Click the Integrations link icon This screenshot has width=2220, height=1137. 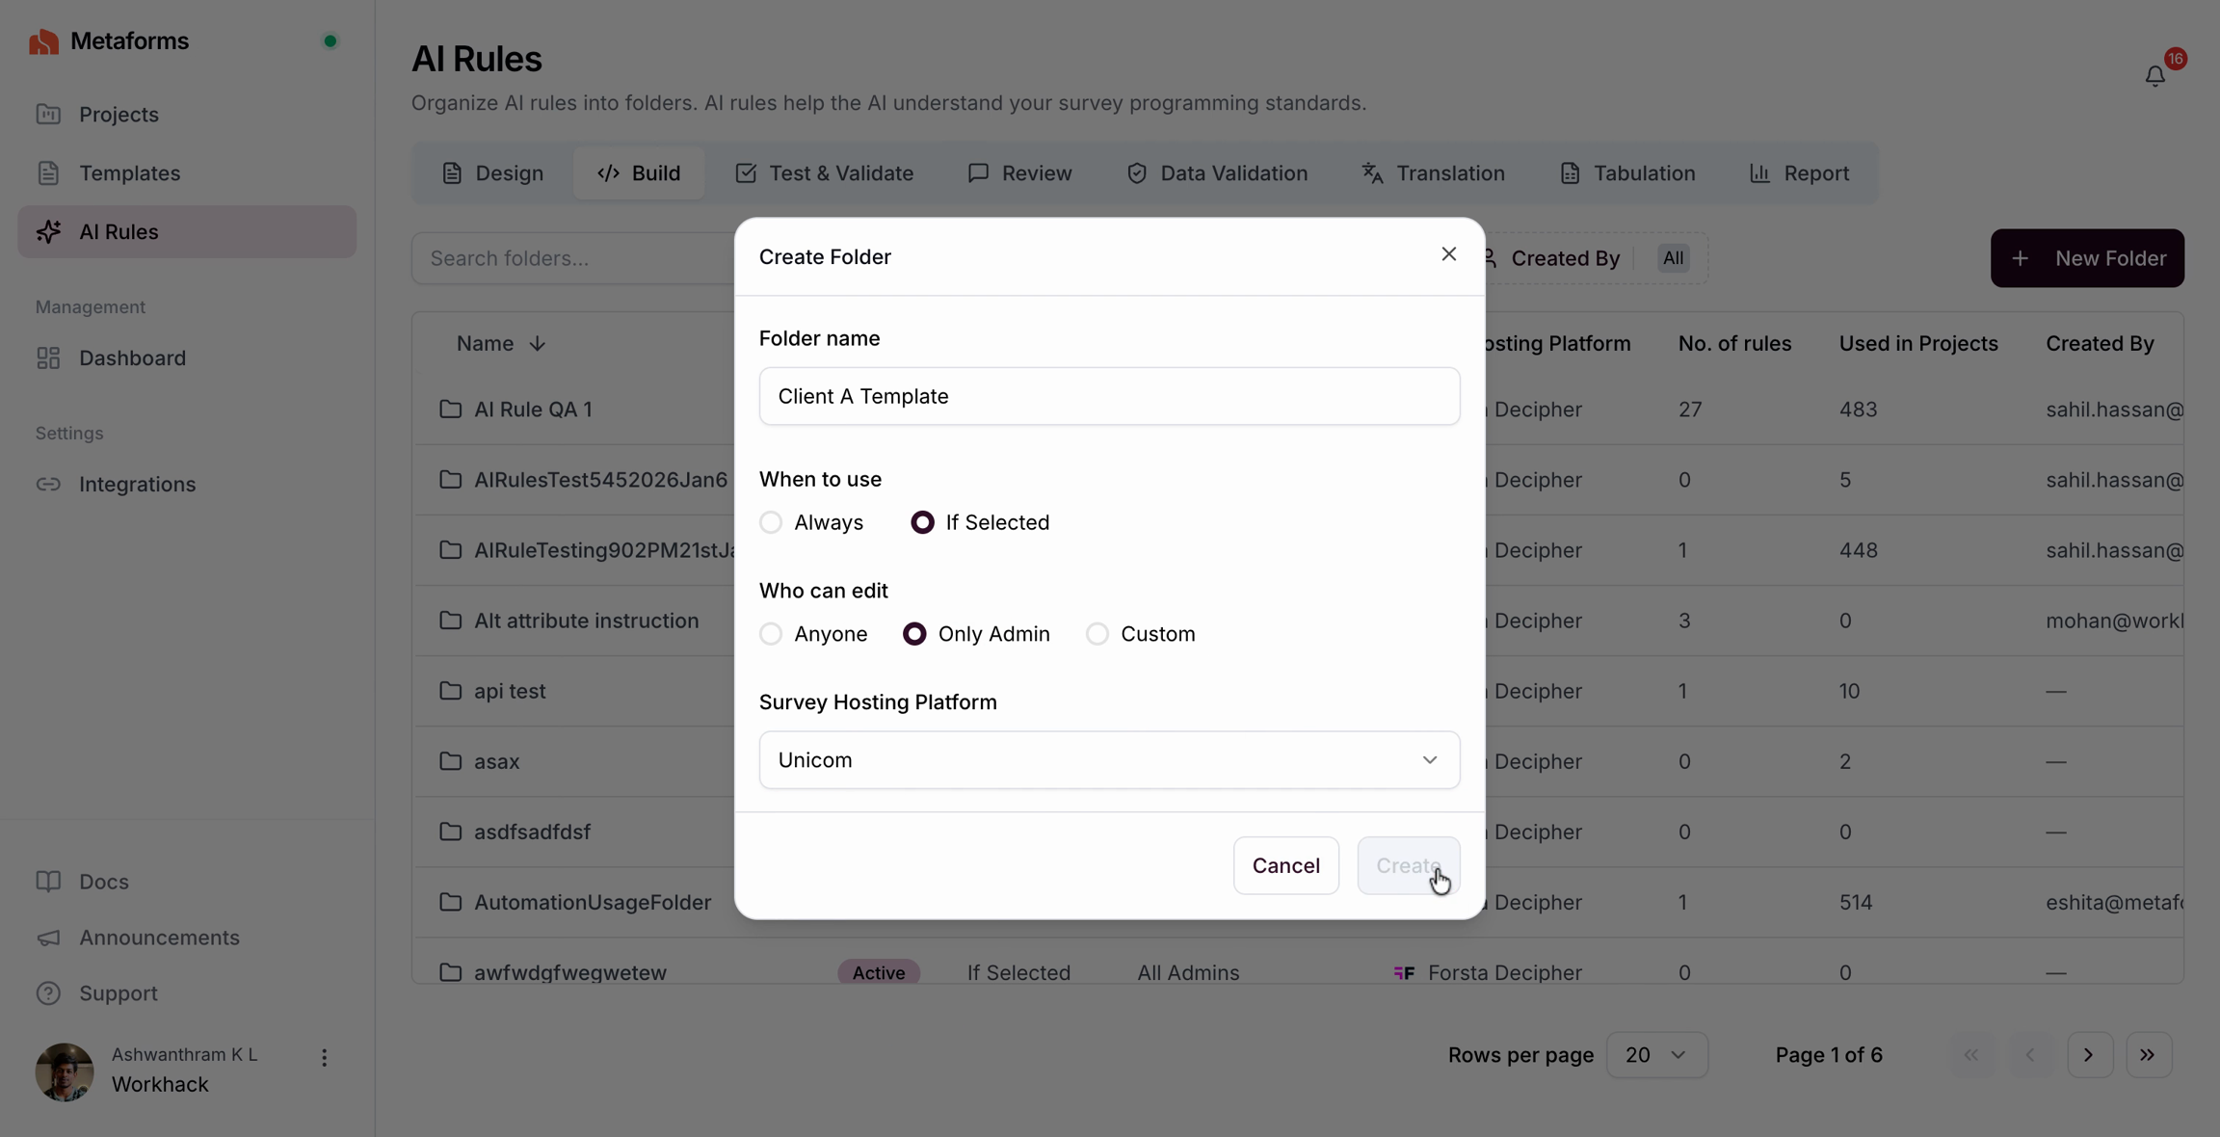[48, 485]
